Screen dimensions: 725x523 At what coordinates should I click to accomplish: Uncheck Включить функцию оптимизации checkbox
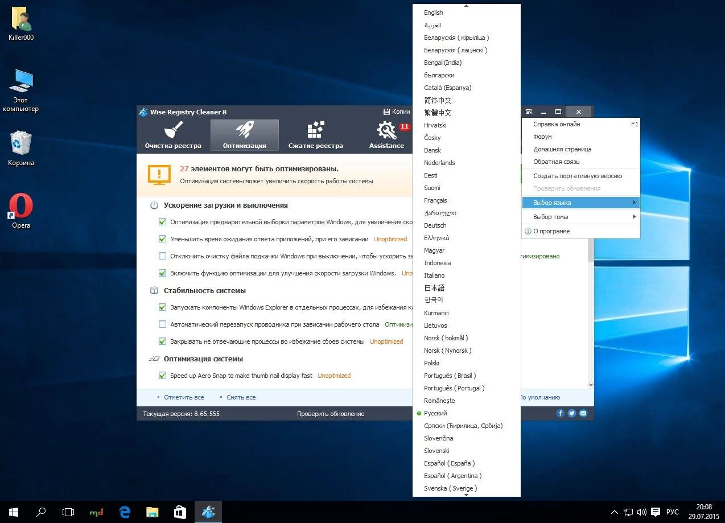(163, 273)
